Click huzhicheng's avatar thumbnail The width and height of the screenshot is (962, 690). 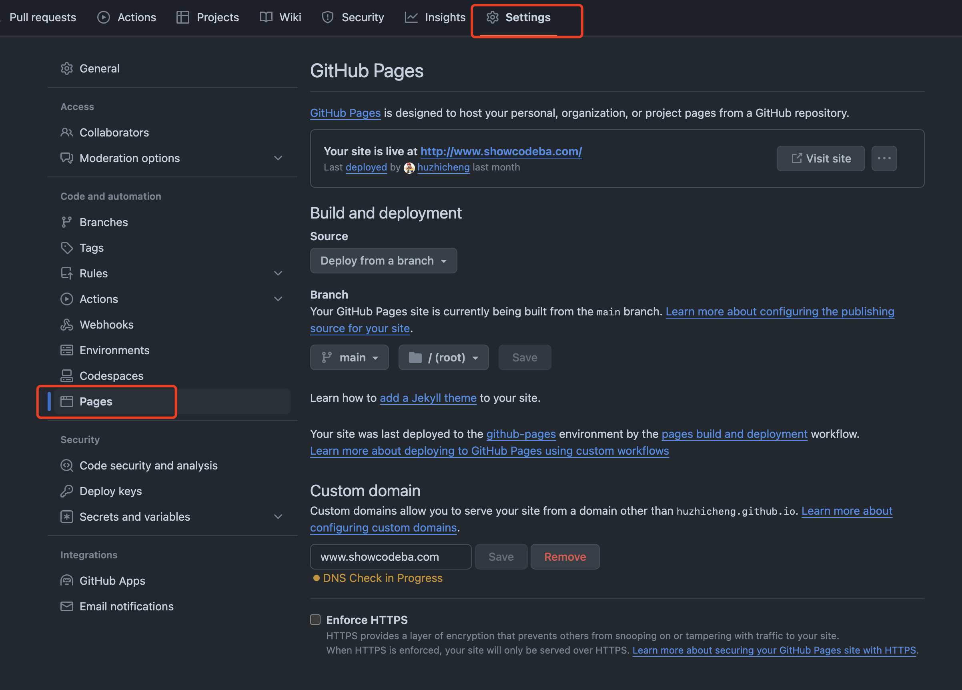[409, 168]
